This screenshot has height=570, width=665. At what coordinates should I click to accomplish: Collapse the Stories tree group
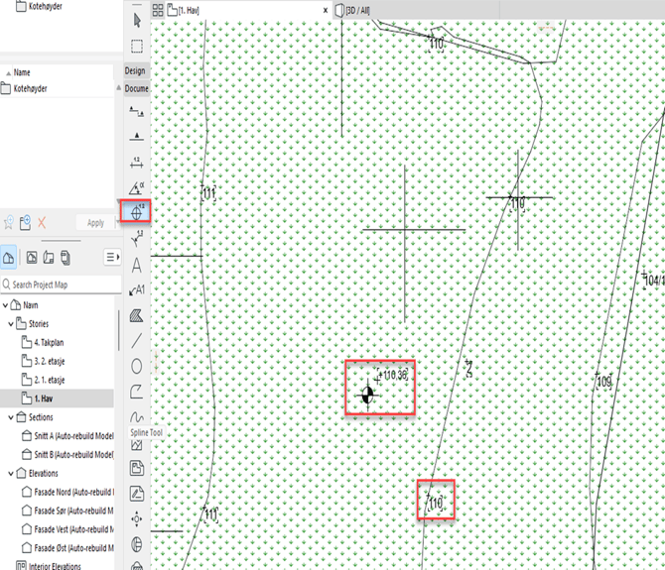point(10,323)
